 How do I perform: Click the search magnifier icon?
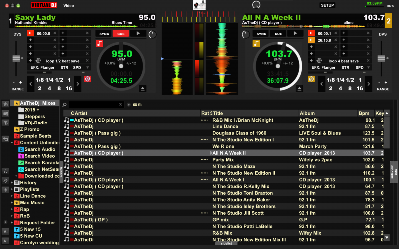(65, 105)
